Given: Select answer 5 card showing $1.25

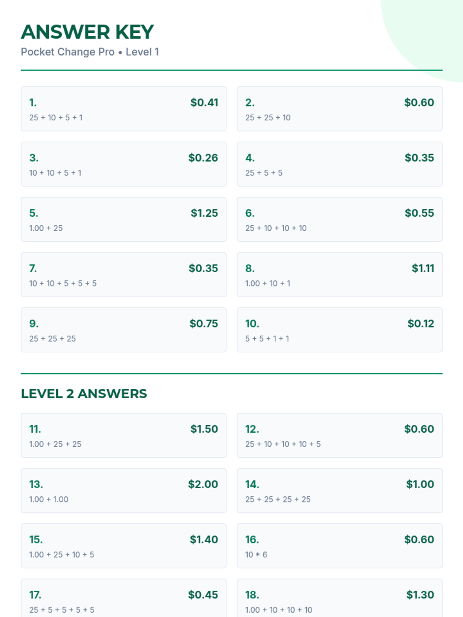Looking at the screenshot, I should (x=123, y=219).
